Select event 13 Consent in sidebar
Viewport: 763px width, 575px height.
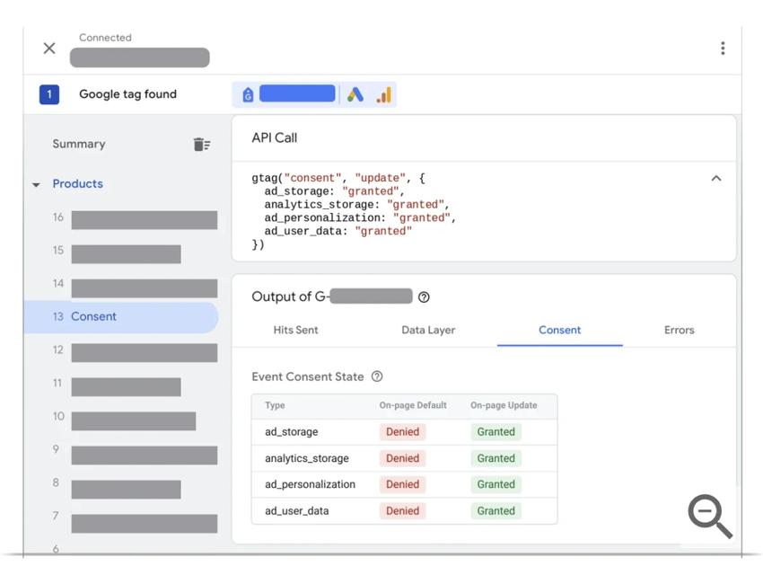click(x=93, y=316)
